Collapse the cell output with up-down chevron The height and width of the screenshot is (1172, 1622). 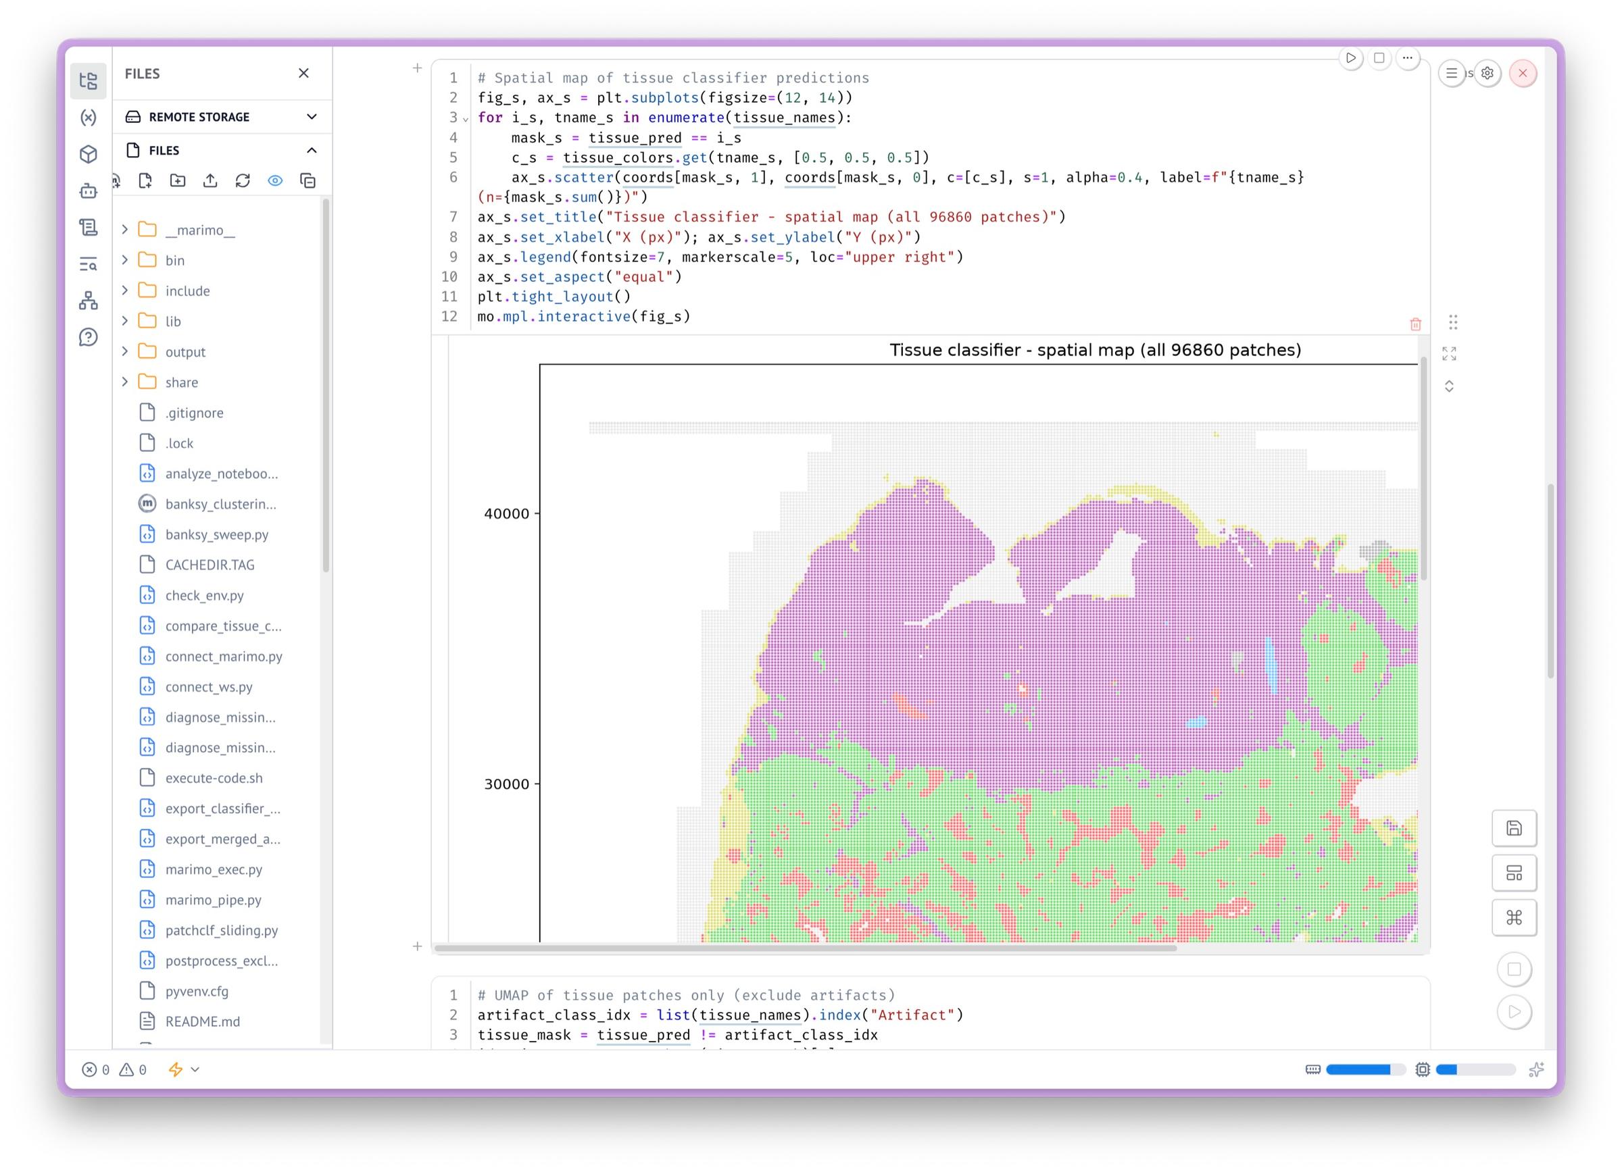1449,386
